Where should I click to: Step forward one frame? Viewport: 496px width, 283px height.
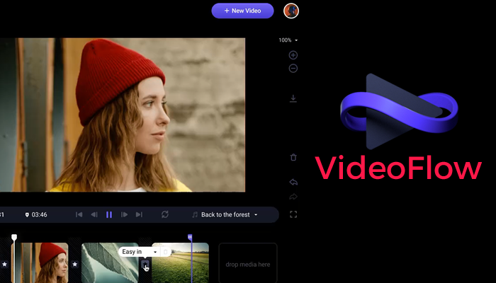(124, 215)
